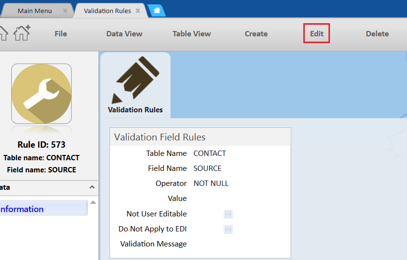Click Delete in the toolbar
The width and height of the screenshot is (407, 260).
(377, 34)
